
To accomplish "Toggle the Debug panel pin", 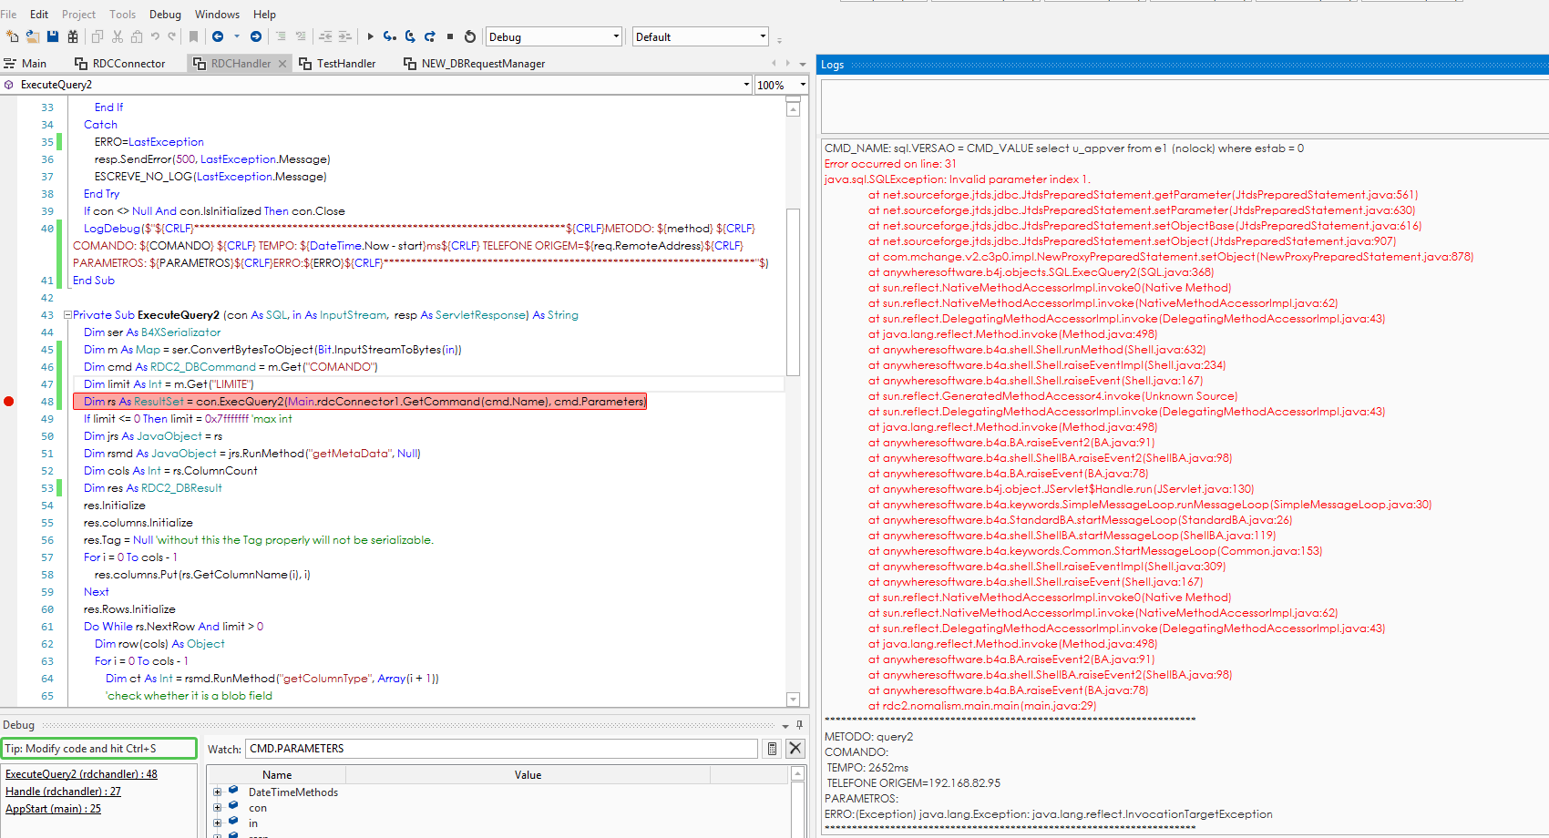I will tap(800, 725).
